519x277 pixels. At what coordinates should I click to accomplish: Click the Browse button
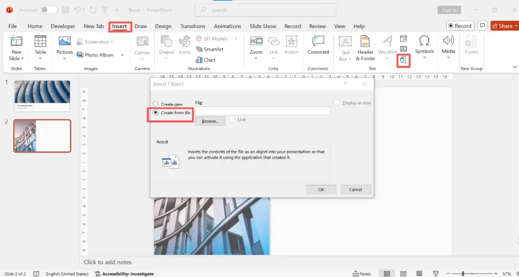pos(210,121)
